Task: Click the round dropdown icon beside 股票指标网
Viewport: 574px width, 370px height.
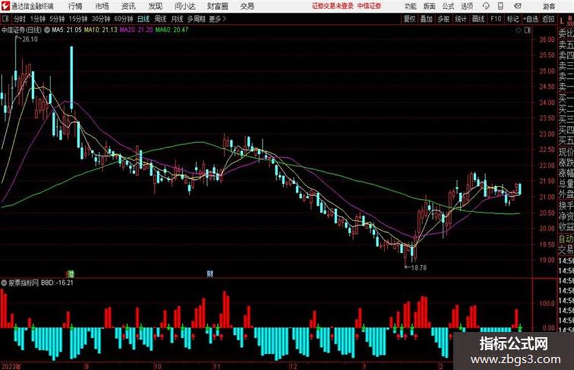Action: [4, 283]
